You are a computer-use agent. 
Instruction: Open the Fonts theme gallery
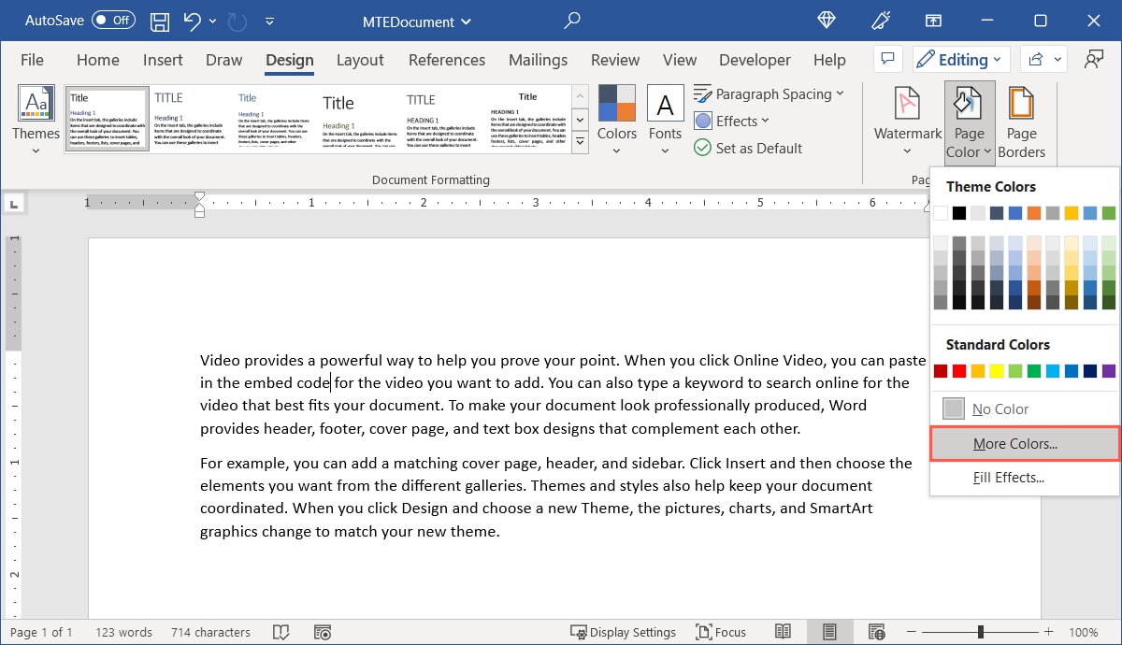(665, 120)
